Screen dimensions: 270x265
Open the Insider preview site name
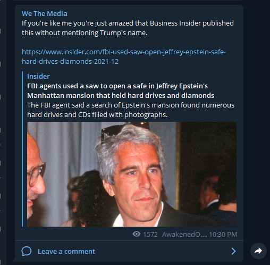point(38,76)
